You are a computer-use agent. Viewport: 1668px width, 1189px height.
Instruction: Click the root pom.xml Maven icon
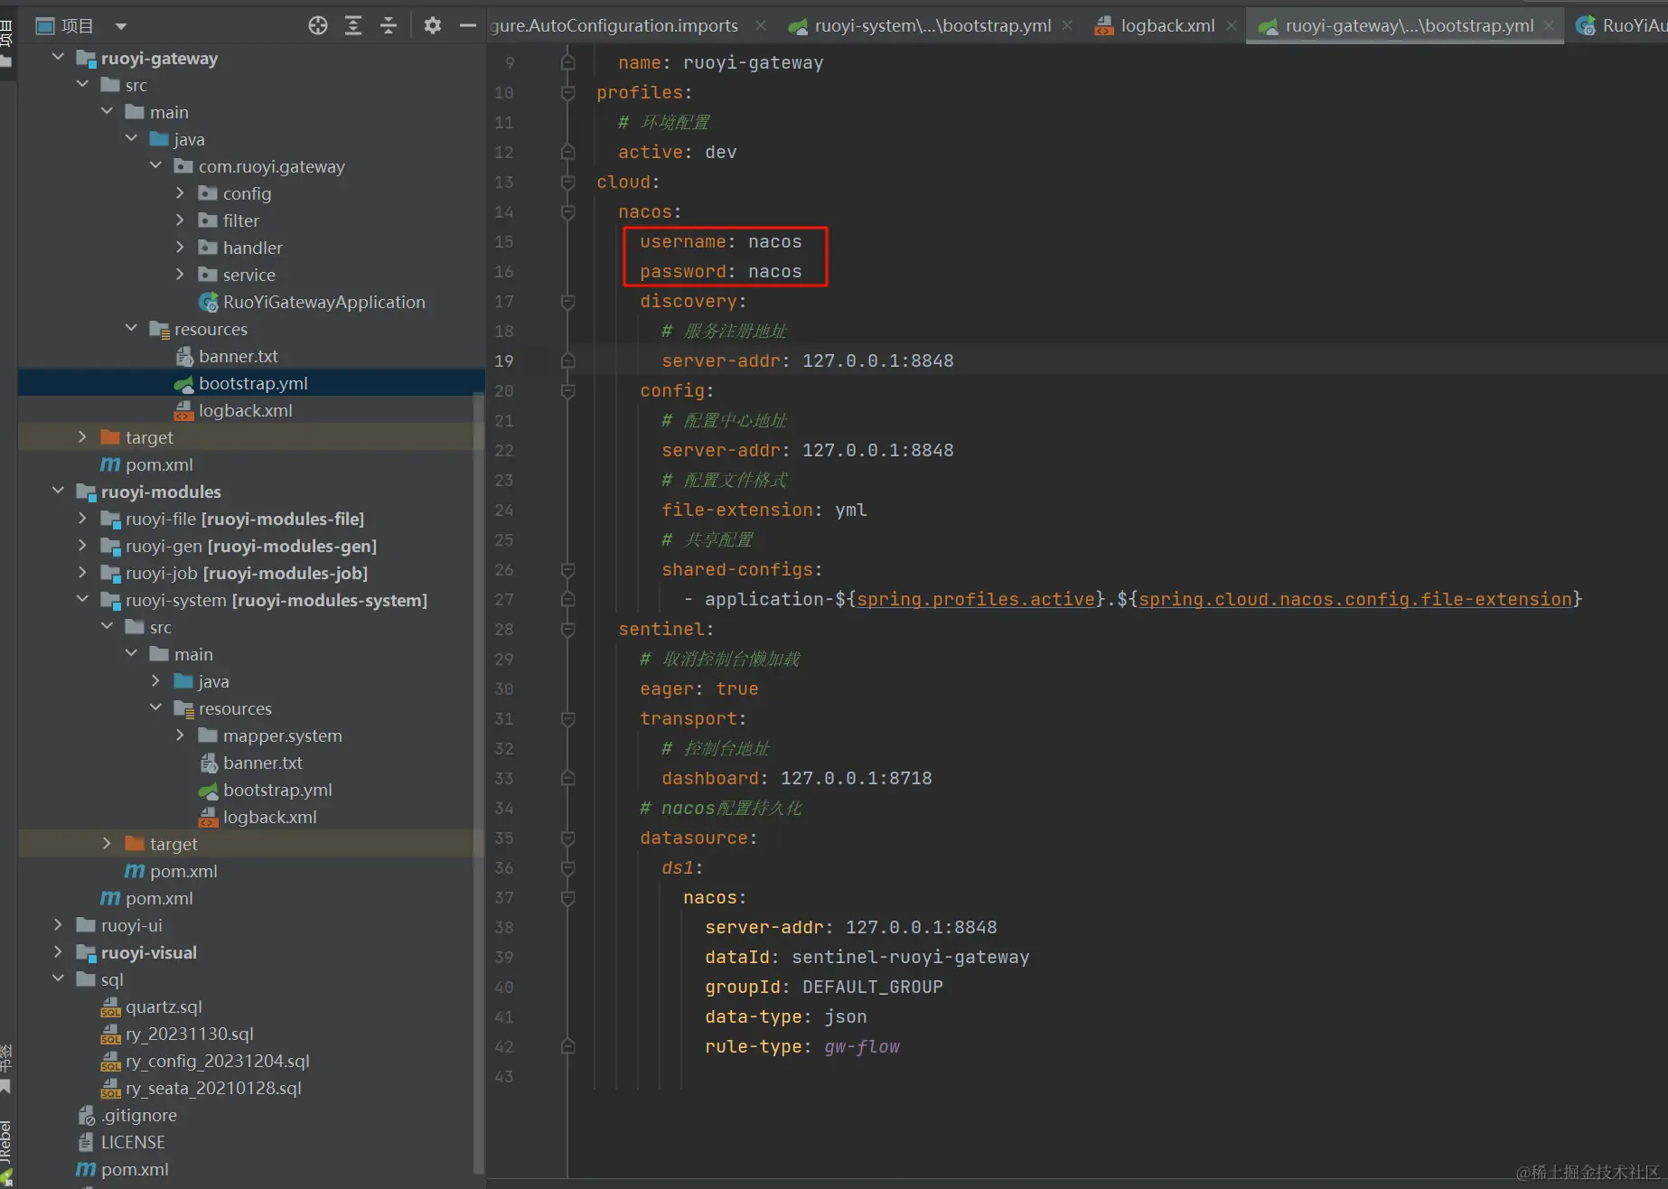pyautogui.click(x=86, y=1169)
